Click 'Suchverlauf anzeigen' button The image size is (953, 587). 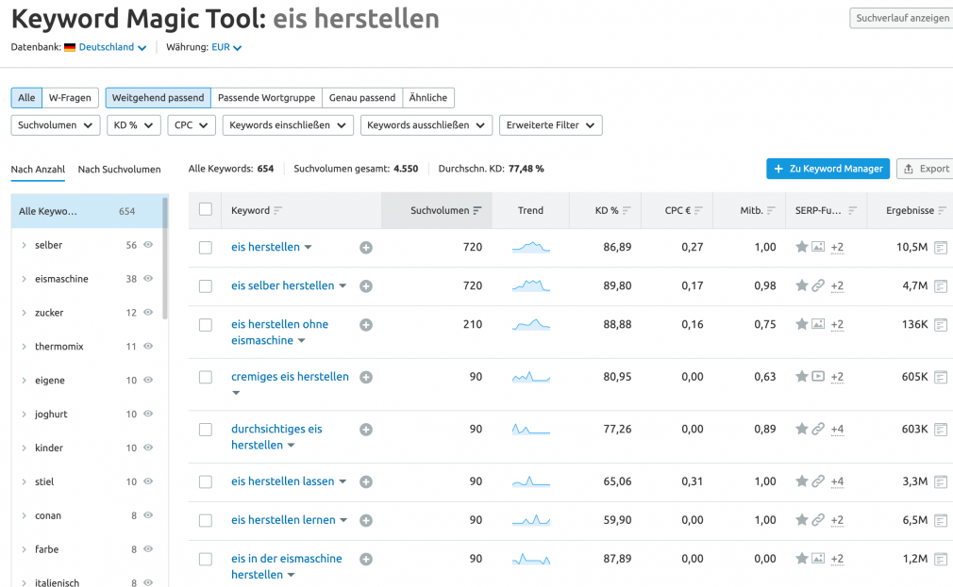click(902, 18)
